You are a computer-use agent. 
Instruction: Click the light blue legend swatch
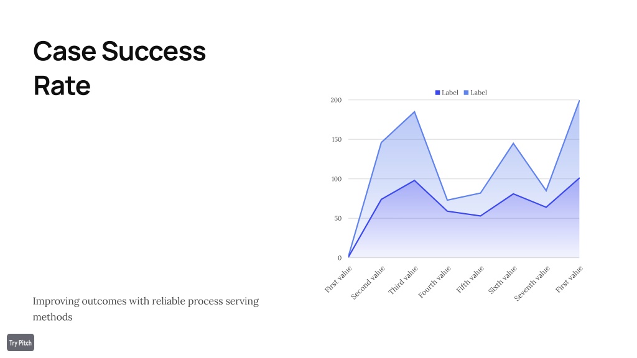[x=466, y=93]
